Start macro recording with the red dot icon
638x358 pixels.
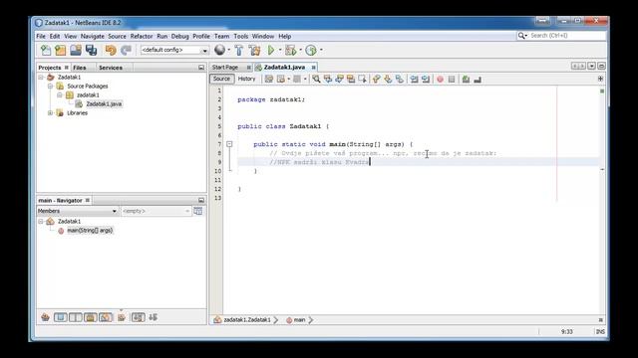point(440,80)
